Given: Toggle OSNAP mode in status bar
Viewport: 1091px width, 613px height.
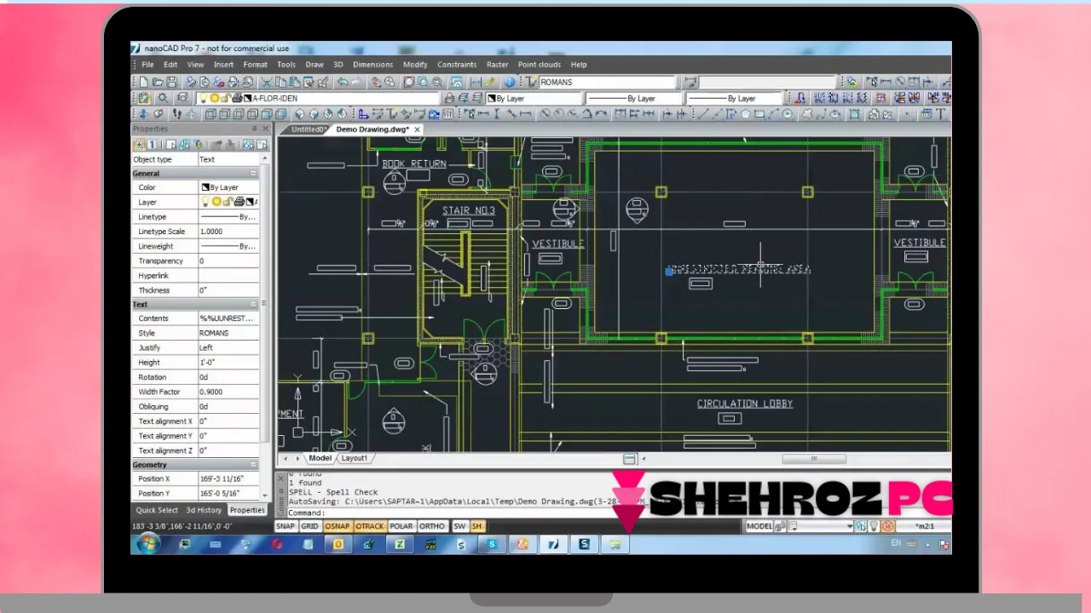Looking at the screenshot, I should click(338, 526).
